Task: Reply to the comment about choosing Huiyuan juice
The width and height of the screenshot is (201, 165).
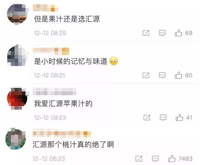Action: 162,33
